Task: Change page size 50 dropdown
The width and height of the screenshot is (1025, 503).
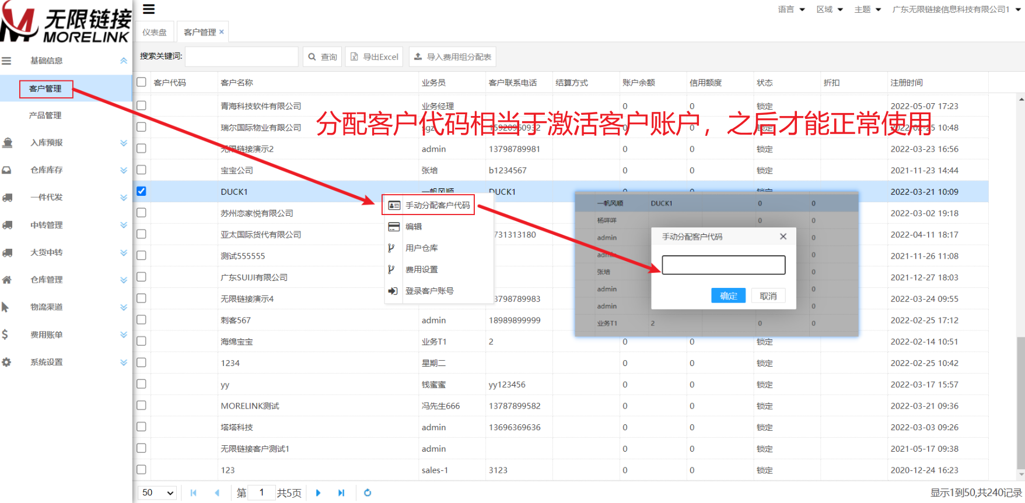Action: coord(158,493)
